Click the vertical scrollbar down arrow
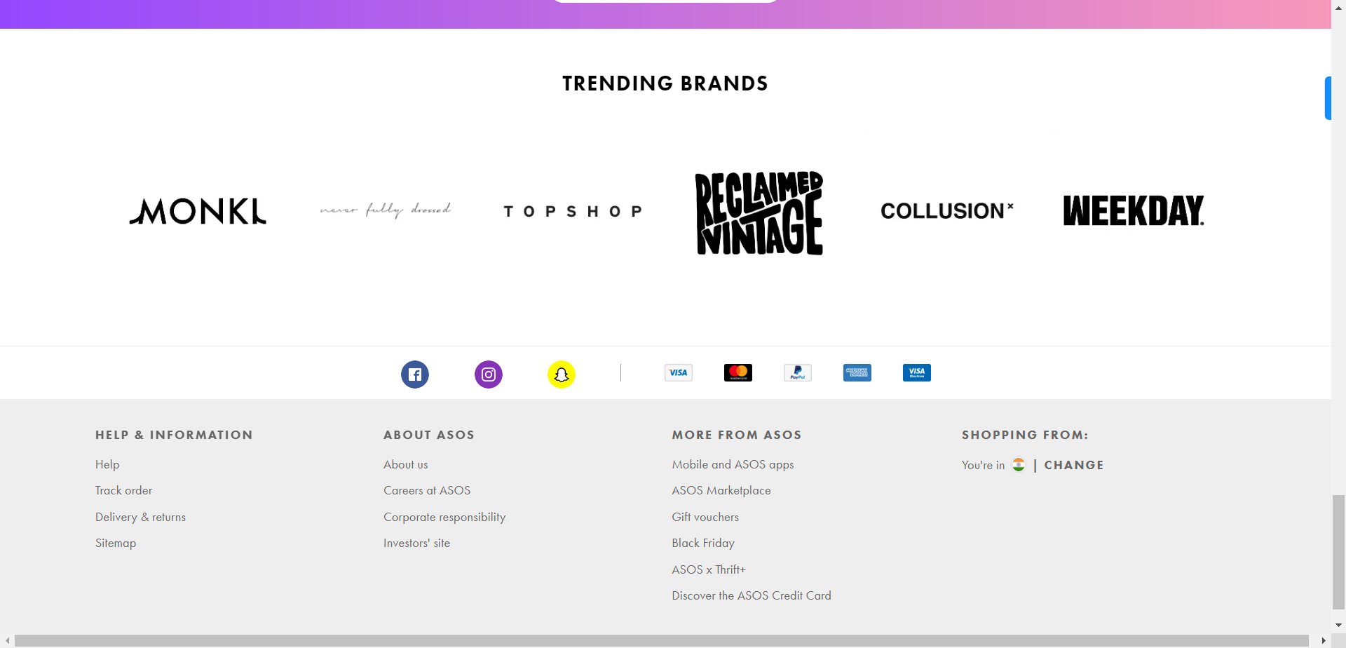Viewport: 1346px width, 648px height. coord(1338,625)
